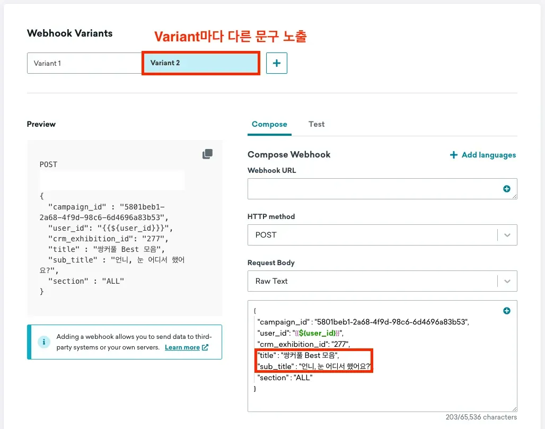Image resolution: width=545 pixels, height=429 pixels.
Task: Click the "section" : "ALL" line in editor
Action: click(x=285, y=378)
